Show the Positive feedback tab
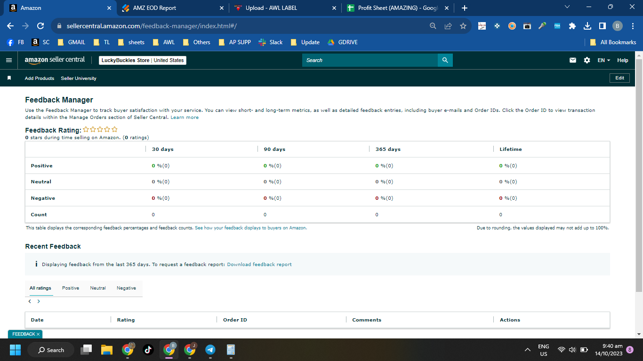 point(71,288)
